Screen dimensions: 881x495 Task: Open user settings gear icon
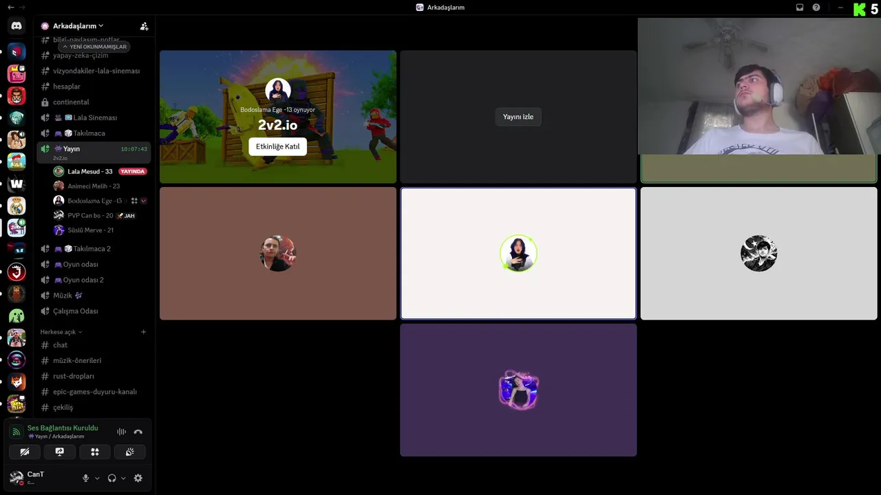pos(138,478)
